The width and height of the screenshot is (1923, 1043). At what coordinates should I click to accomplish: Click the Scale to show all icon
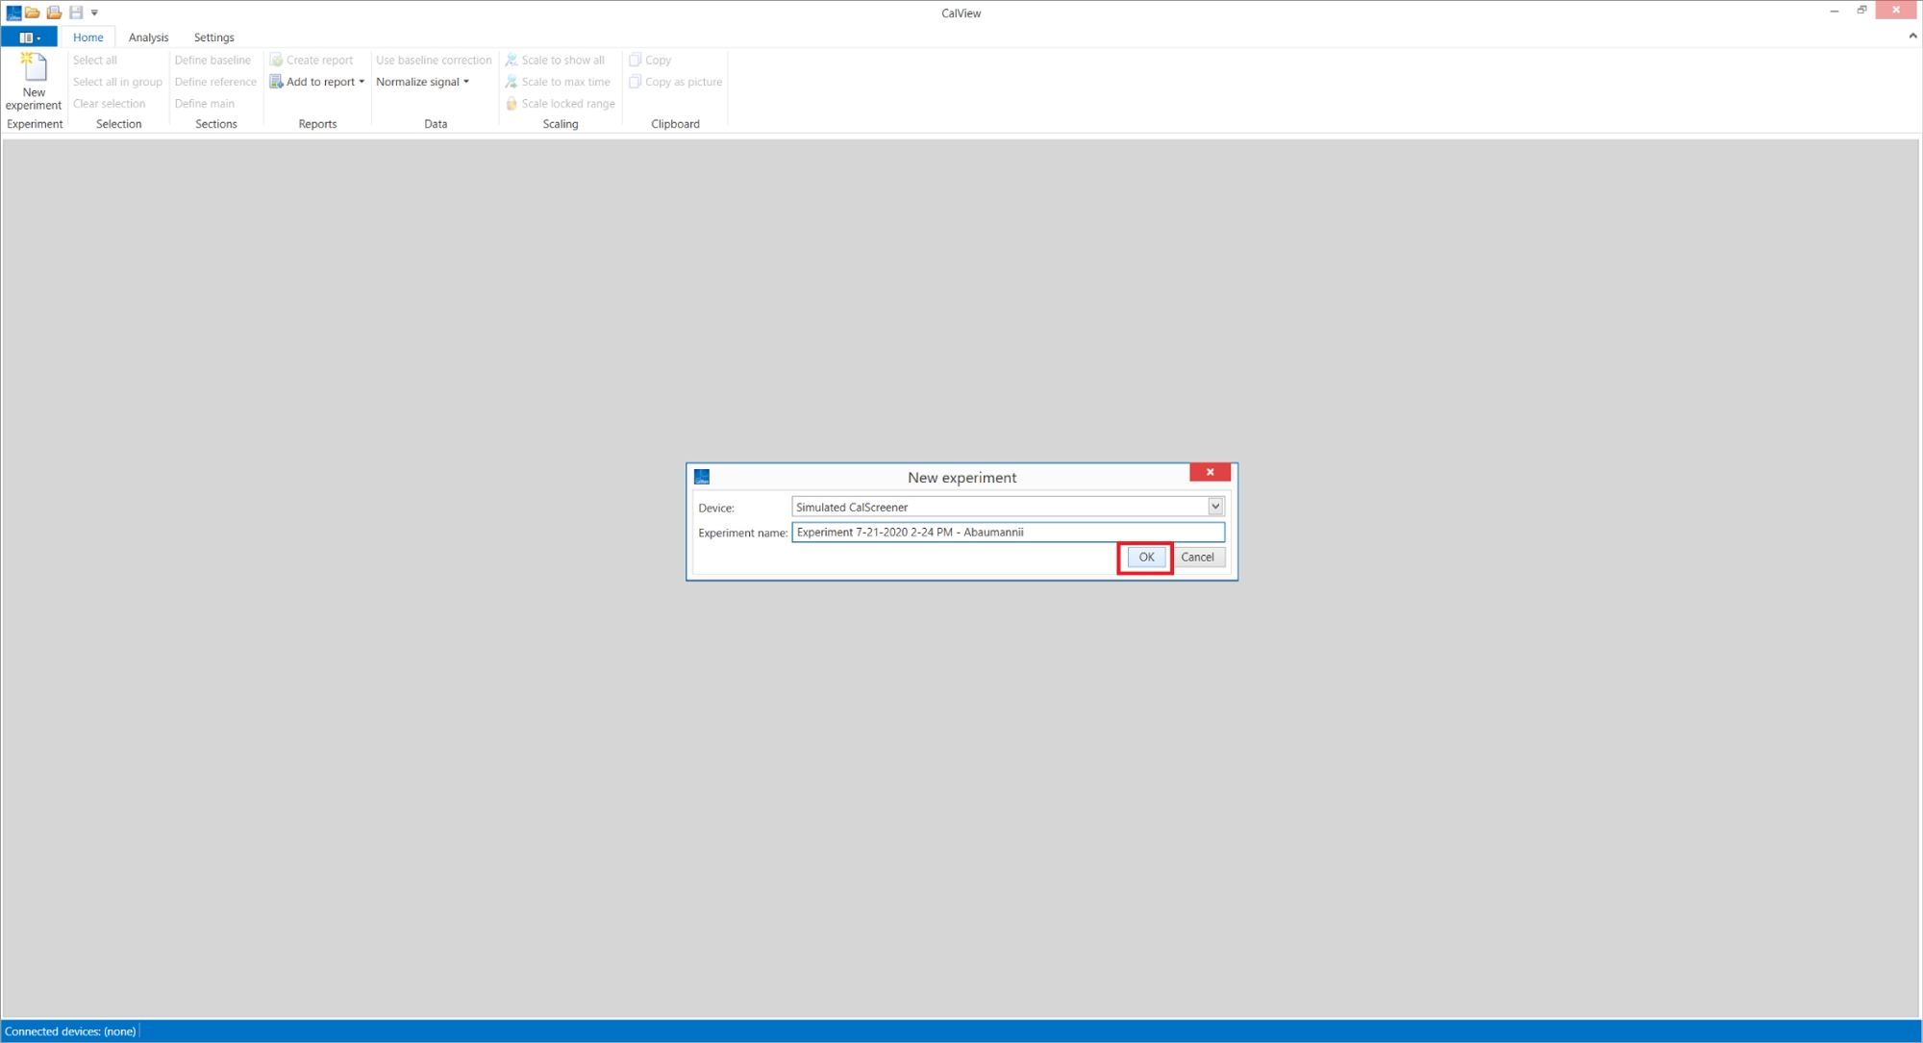pyautogui.click(x=512, y=60)
